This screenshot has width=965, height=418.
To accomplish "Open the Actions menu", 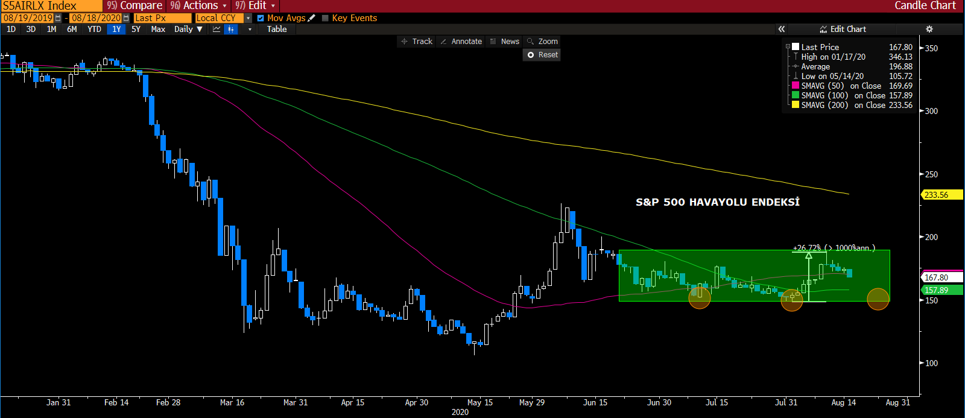I will 198,5.
